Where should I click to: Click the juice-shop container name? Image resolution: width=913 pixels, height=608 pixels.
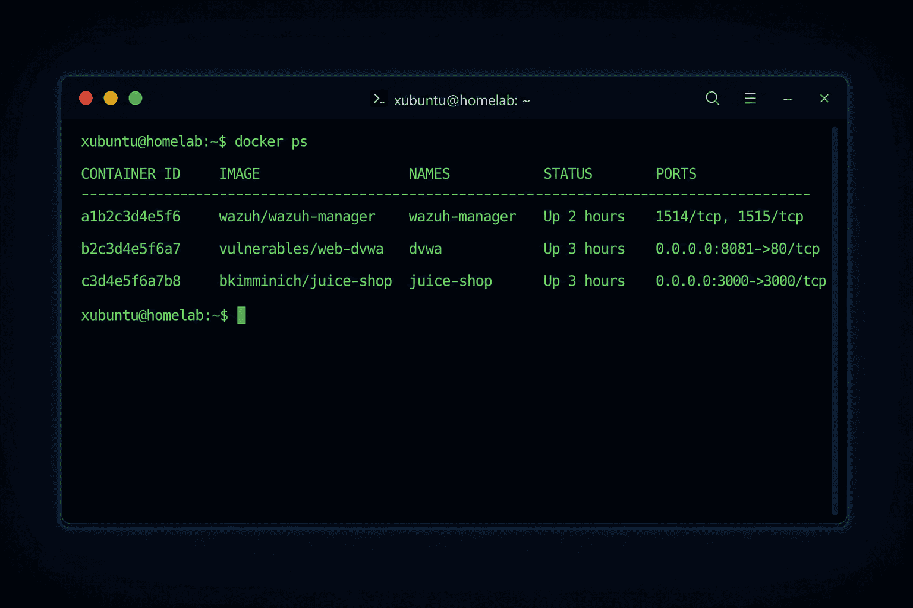pos(451,281)
